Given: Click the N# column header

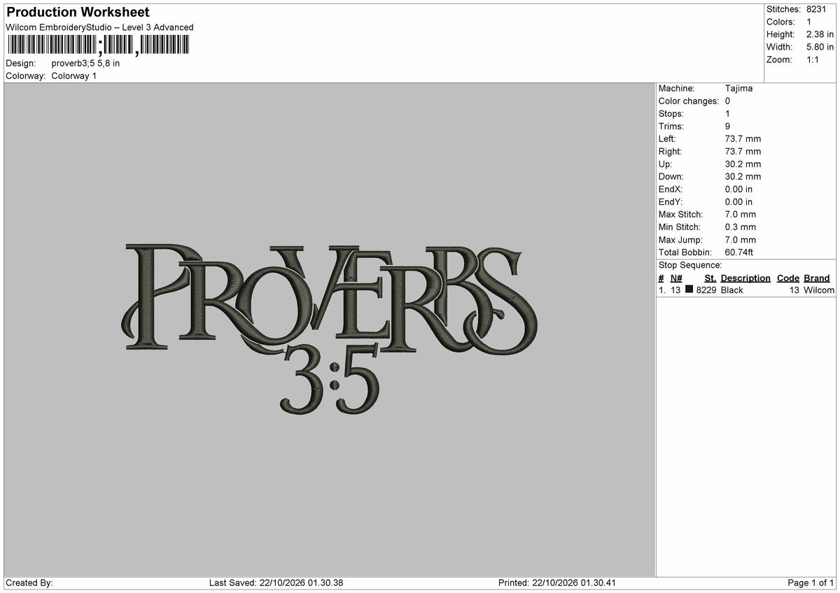Looking at the screenshot, I should (676, 278).
